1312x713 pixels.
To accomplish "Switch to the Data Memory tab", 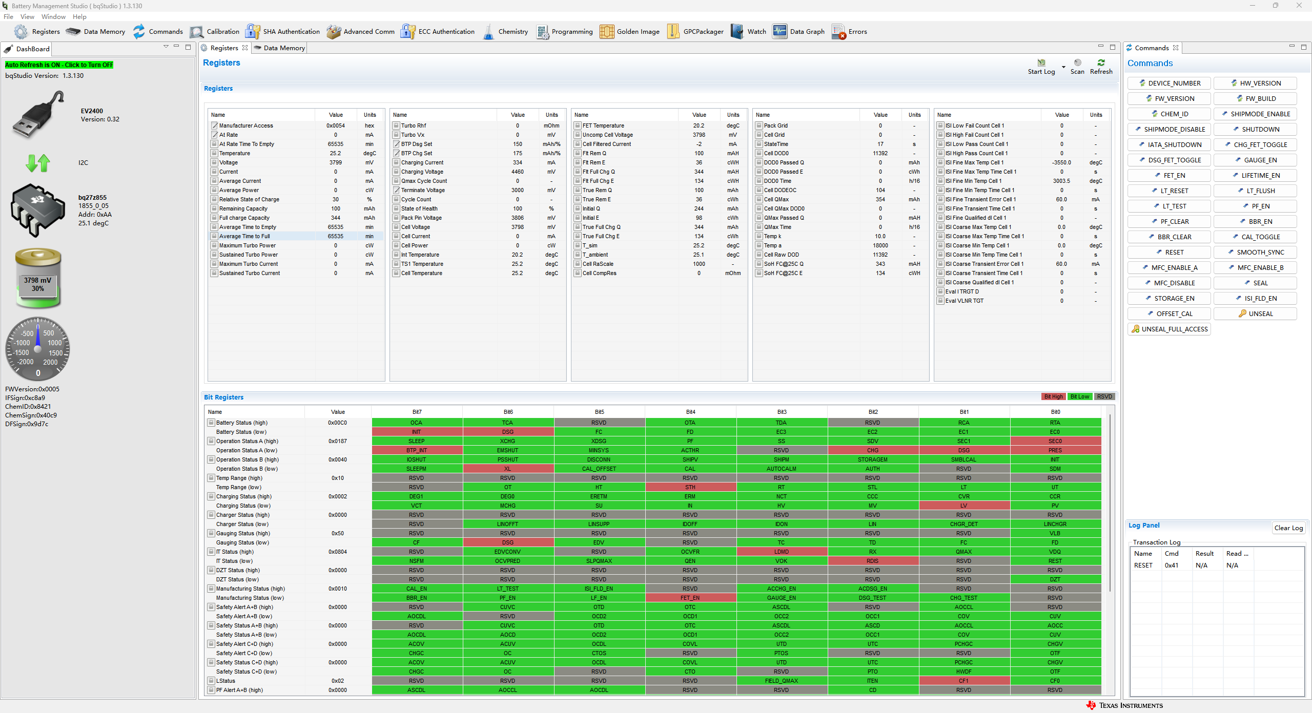I will (280, 48).
